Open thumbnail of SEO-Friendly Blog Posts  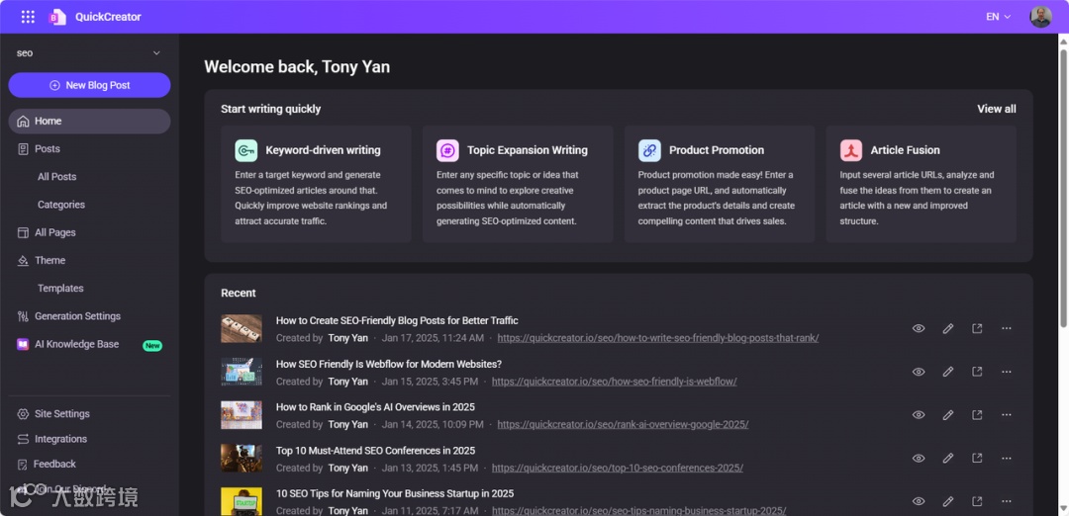click(x=242, y=329)
